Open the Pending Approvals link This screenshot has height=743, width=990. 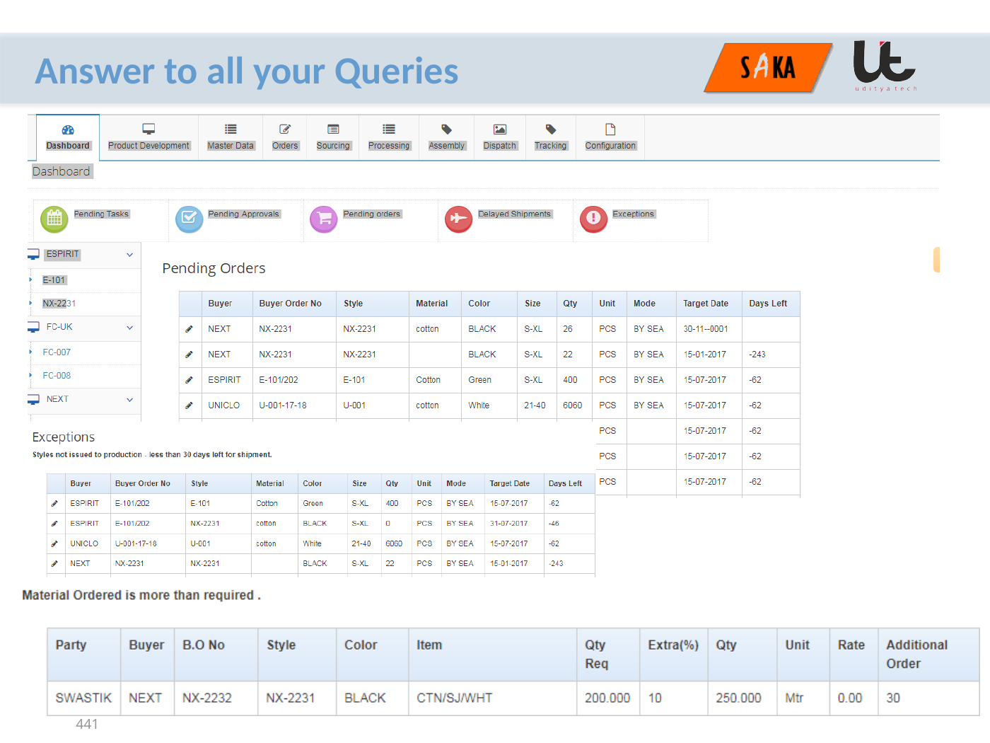[x=244, y=214]
